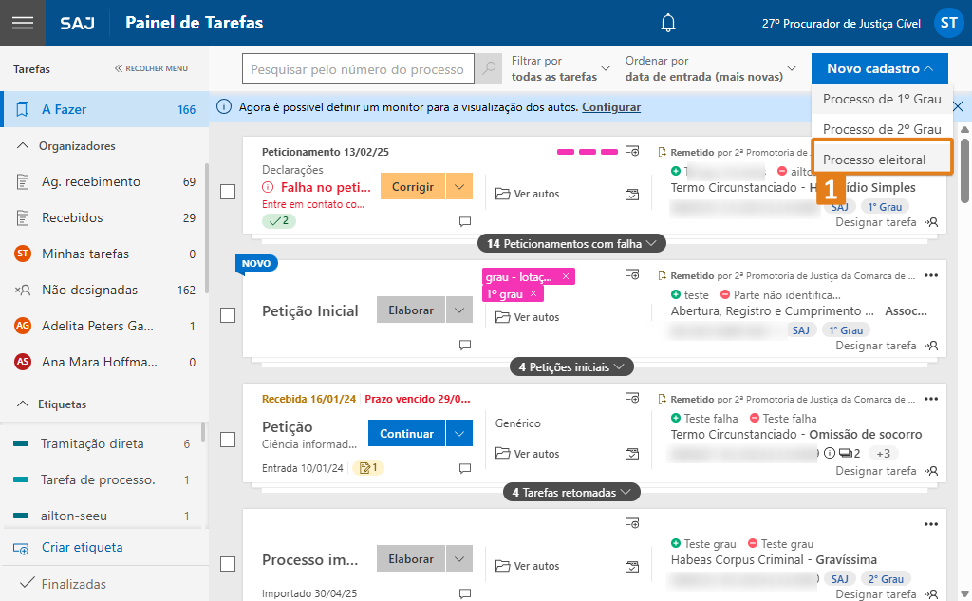Open the Configurar link in banner
The image size is (972, 601).
611,107
